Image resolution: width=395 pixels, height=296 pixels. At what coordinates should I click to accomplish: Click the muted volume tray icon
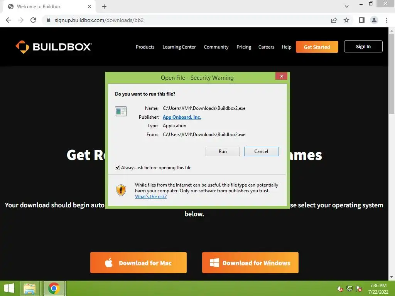coord(340,289)
